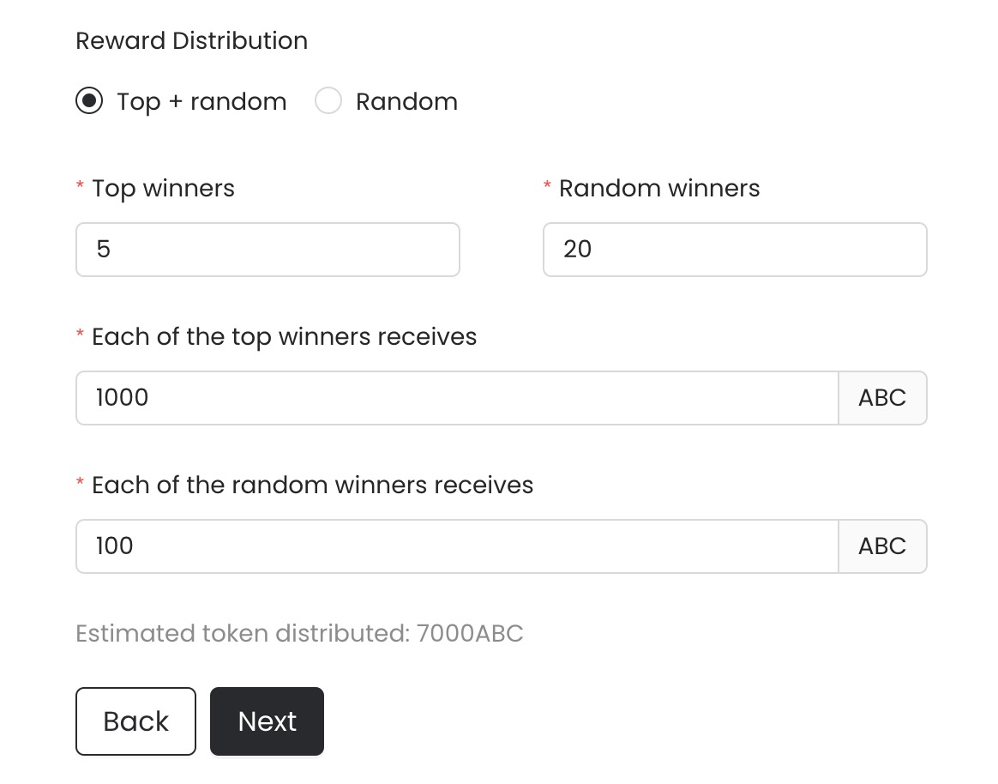Focus the Random winners input field
Viewport: 998px width, 784px height.
click(x=735, y=250)
